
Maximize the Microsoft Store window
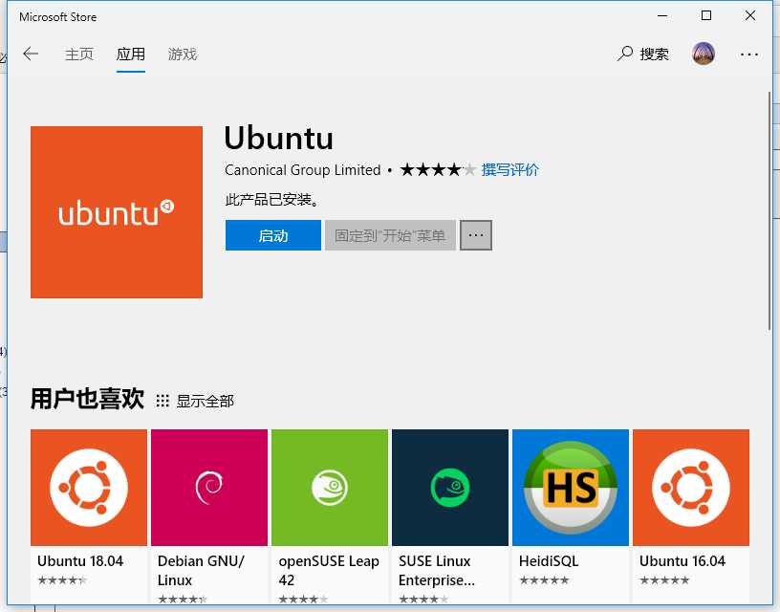[x=705, y=16]
